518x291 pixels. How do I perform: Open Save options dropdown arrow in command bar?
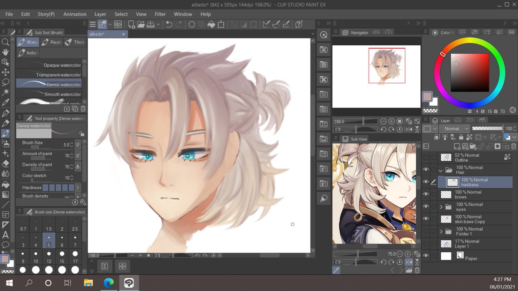coord(158,25)
